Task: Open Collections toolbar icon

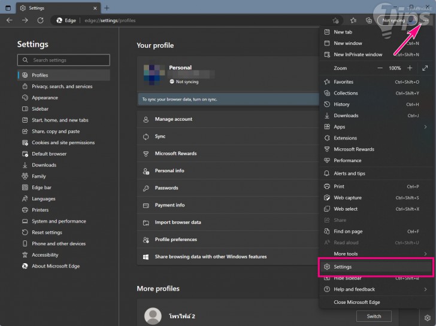Action: [x=369, y=20]
